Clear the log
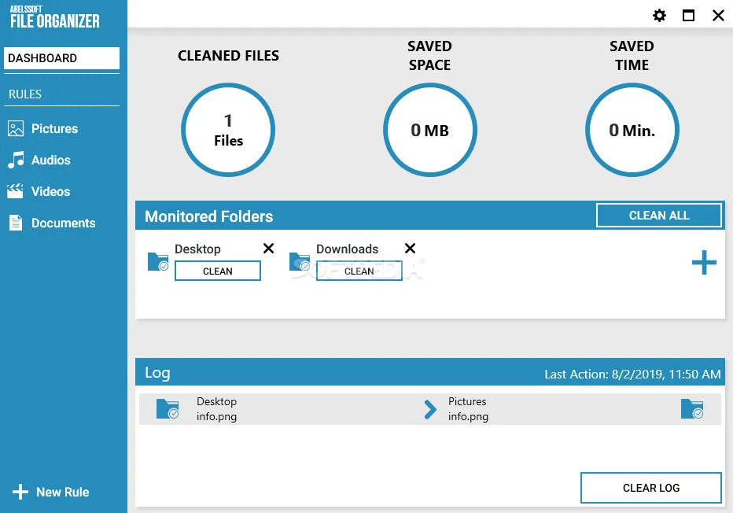This screenshot has width=733, height=513. coord(650,488)
